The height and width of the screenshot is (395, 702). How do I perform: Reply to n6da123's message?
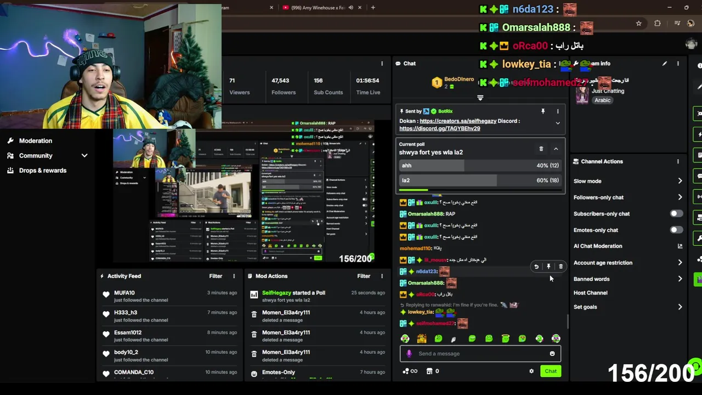point(536,267)
